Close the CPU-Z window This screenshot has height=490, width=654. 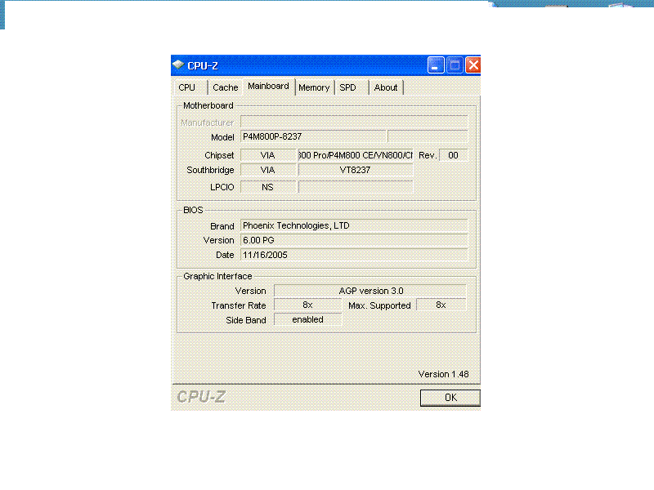tap(473, 65)
